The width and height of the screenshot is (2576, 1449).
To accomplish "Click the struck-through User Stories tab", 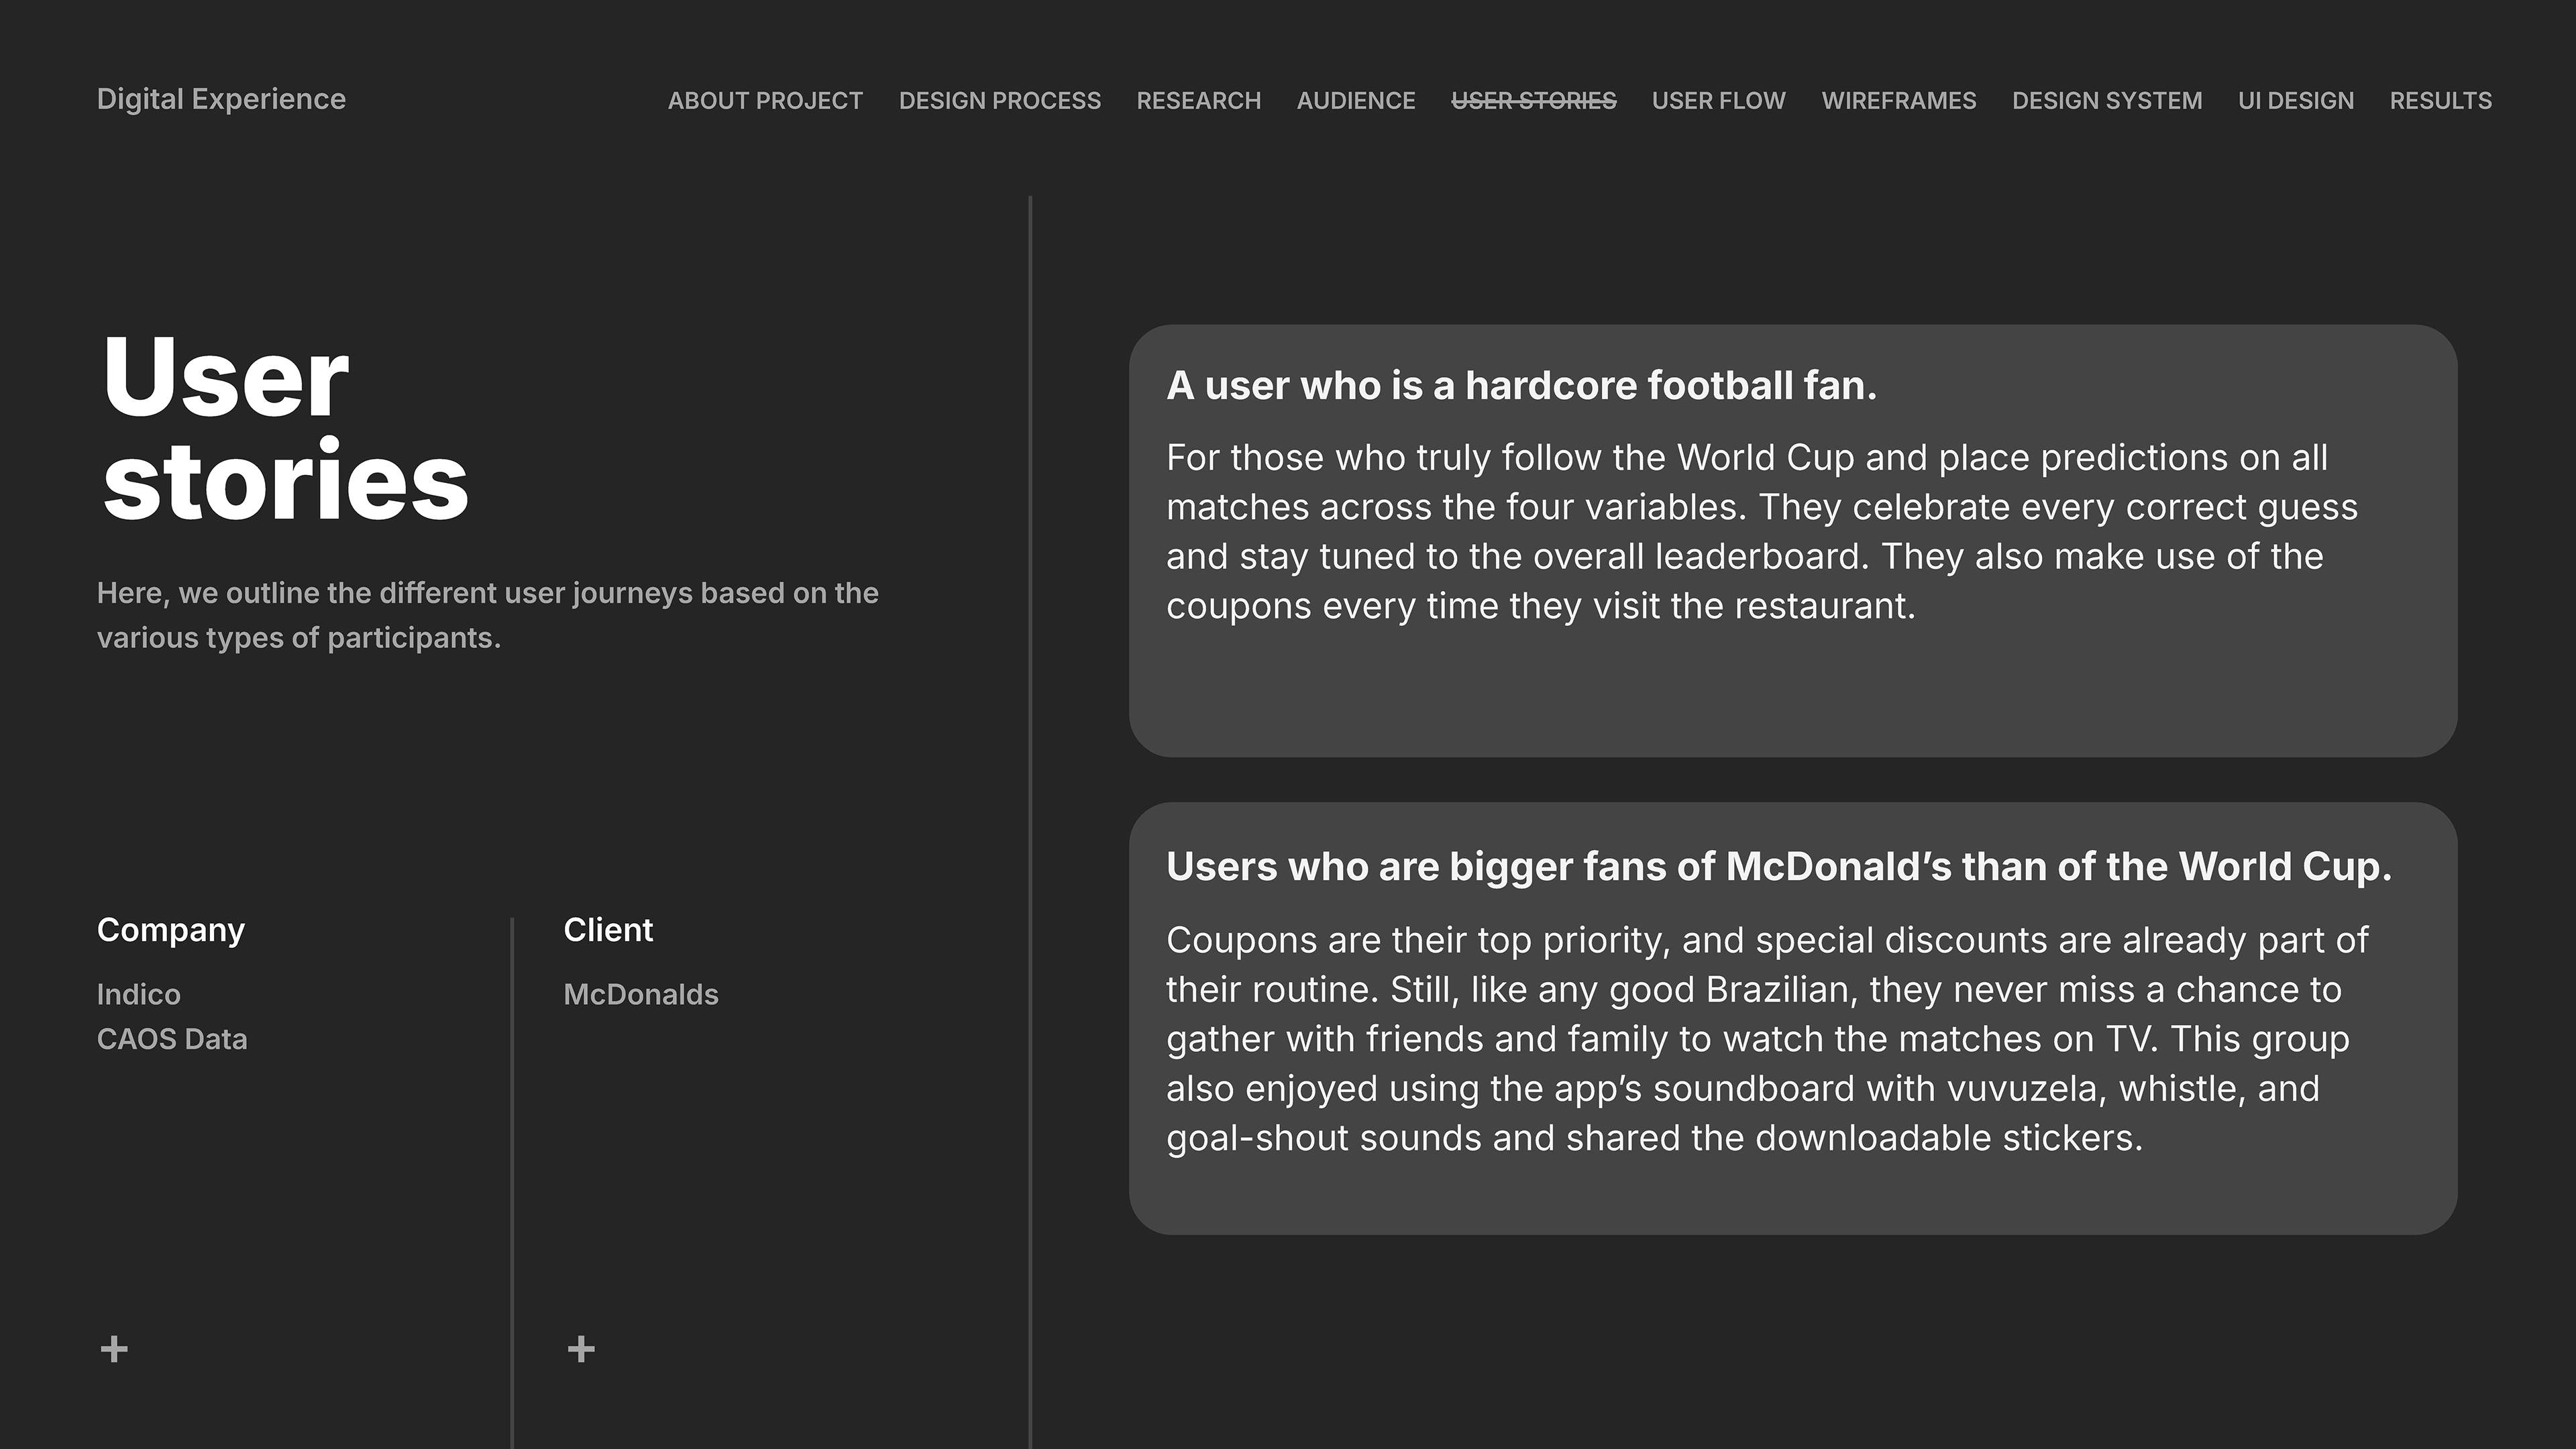I will coord(1533,101).
